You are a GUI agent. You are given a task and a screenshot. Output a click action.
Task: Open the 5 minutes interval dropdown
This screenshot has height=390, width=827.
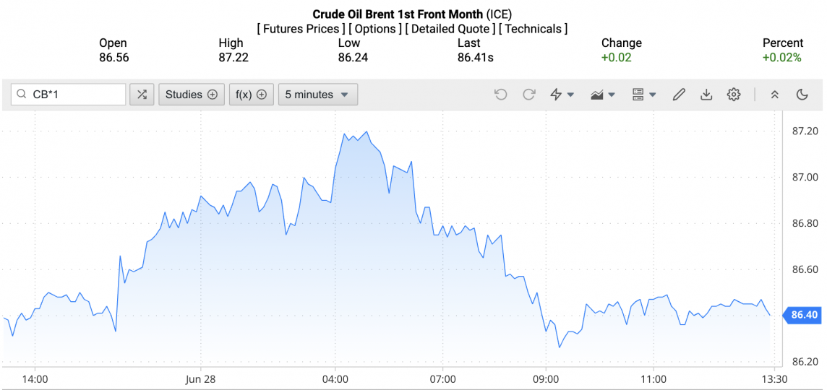coord(317,95)
